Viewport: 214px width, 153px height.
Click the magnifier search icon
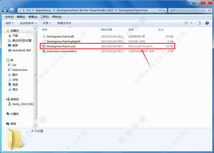[x=209, y=10]
